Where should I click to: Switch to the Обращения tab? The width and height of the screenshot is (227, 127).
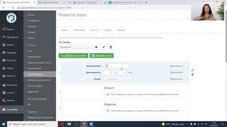click(79, 30)
